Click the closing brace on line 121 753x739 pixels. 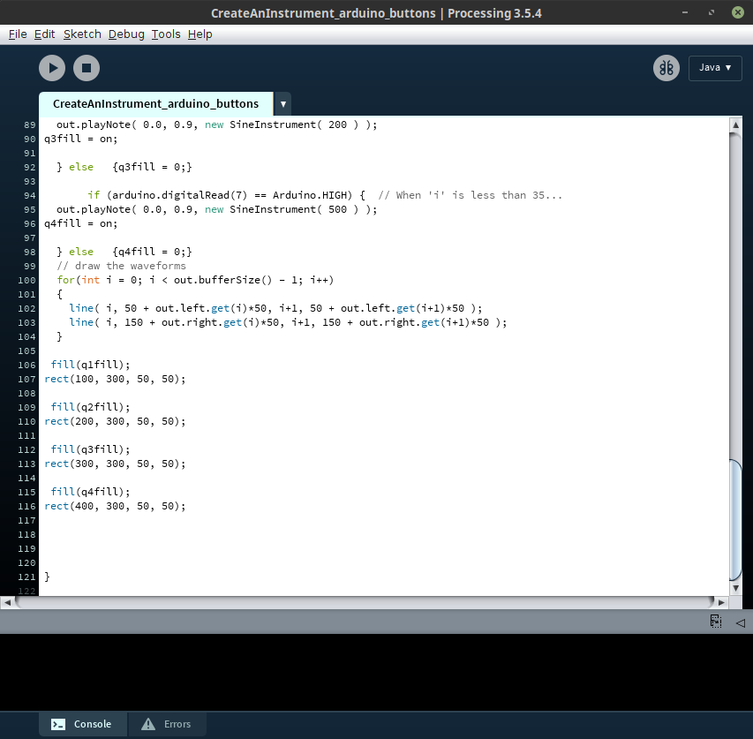coord(47,577)
